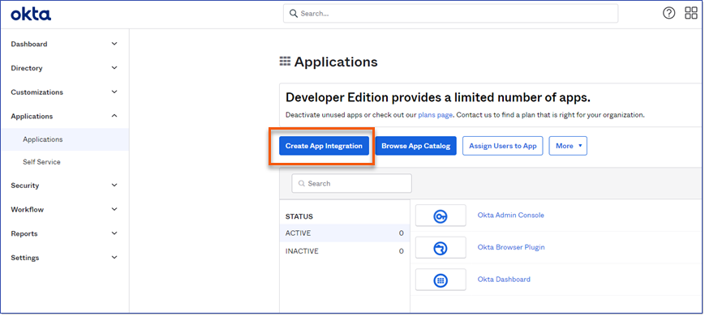Collapse the Applications menu chevron

(114, 116)
